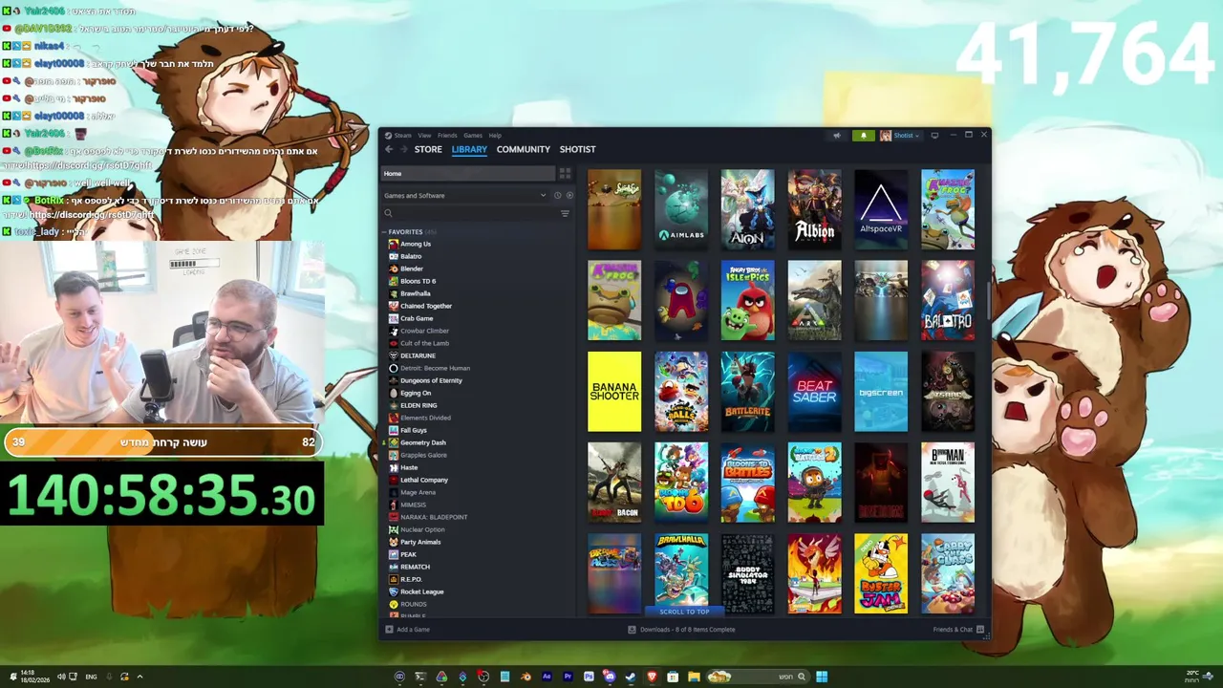Screen dimensions: 1223x688
Task: Click the Windows taskbar search box
Action: (x=760, y=677)
